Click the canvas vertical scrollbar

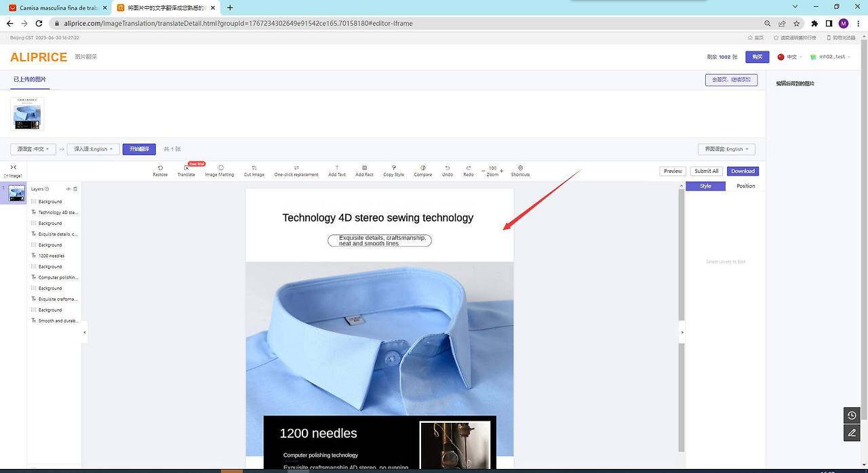click(x=682, y=321)
